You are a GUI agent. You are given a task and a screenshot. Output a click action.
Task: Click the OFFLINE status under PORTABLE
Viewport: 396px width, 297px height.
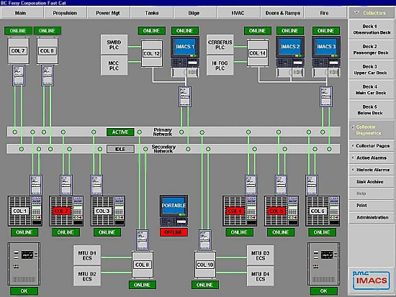pos(174,232)
